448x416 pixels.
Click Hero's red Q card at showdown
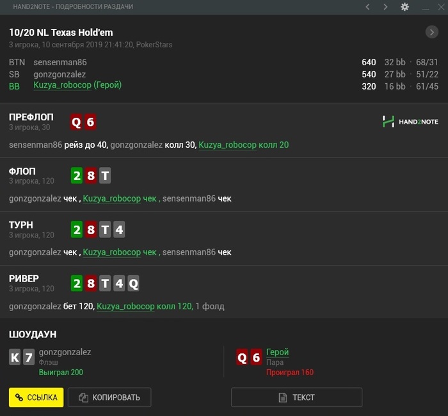[242, 357]
